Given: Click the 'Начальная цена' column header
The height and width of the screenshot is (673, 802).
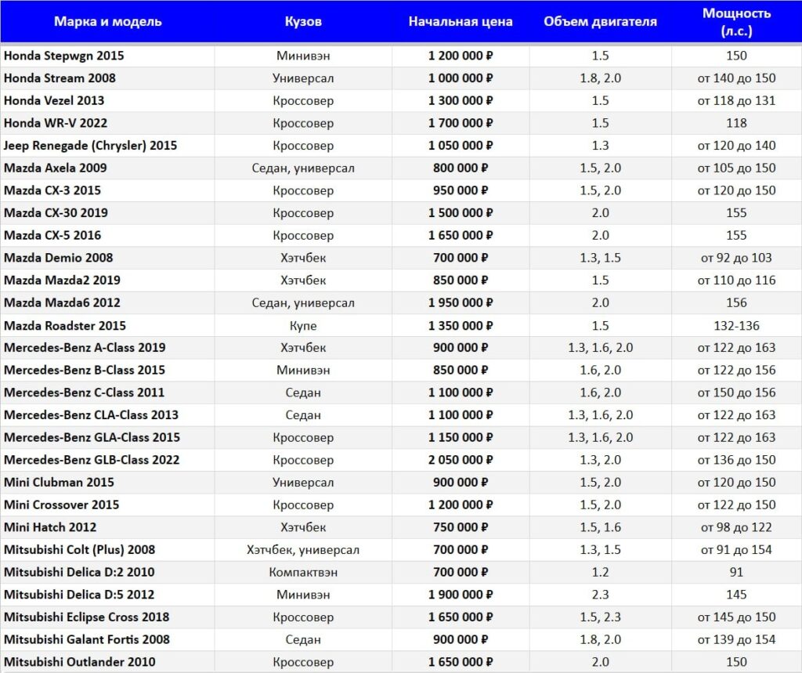Looking at the screenshot, I should (x=461, y=21).
